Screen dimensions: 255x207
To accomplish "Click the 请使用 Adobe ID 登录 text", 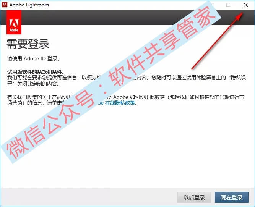I will 33,58.
